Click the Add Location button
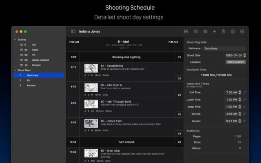This screenshot has width=261, height=163. 236,62
